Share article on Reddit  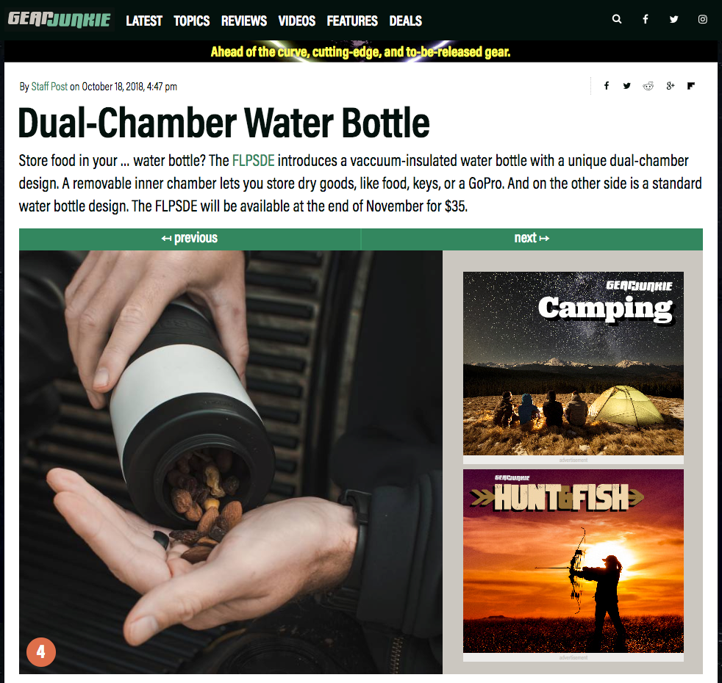tap(648, 86)
